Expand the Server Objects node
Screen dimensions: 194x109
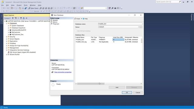coord(7,39)
